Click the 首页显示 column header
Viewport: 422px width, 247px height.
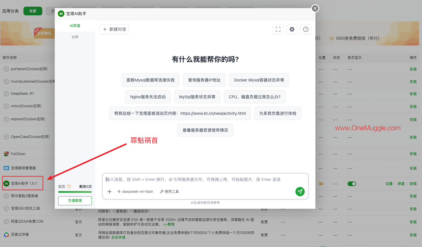(355, 58)
